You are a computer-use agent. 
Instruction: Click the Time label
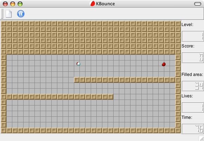point(187,117)
